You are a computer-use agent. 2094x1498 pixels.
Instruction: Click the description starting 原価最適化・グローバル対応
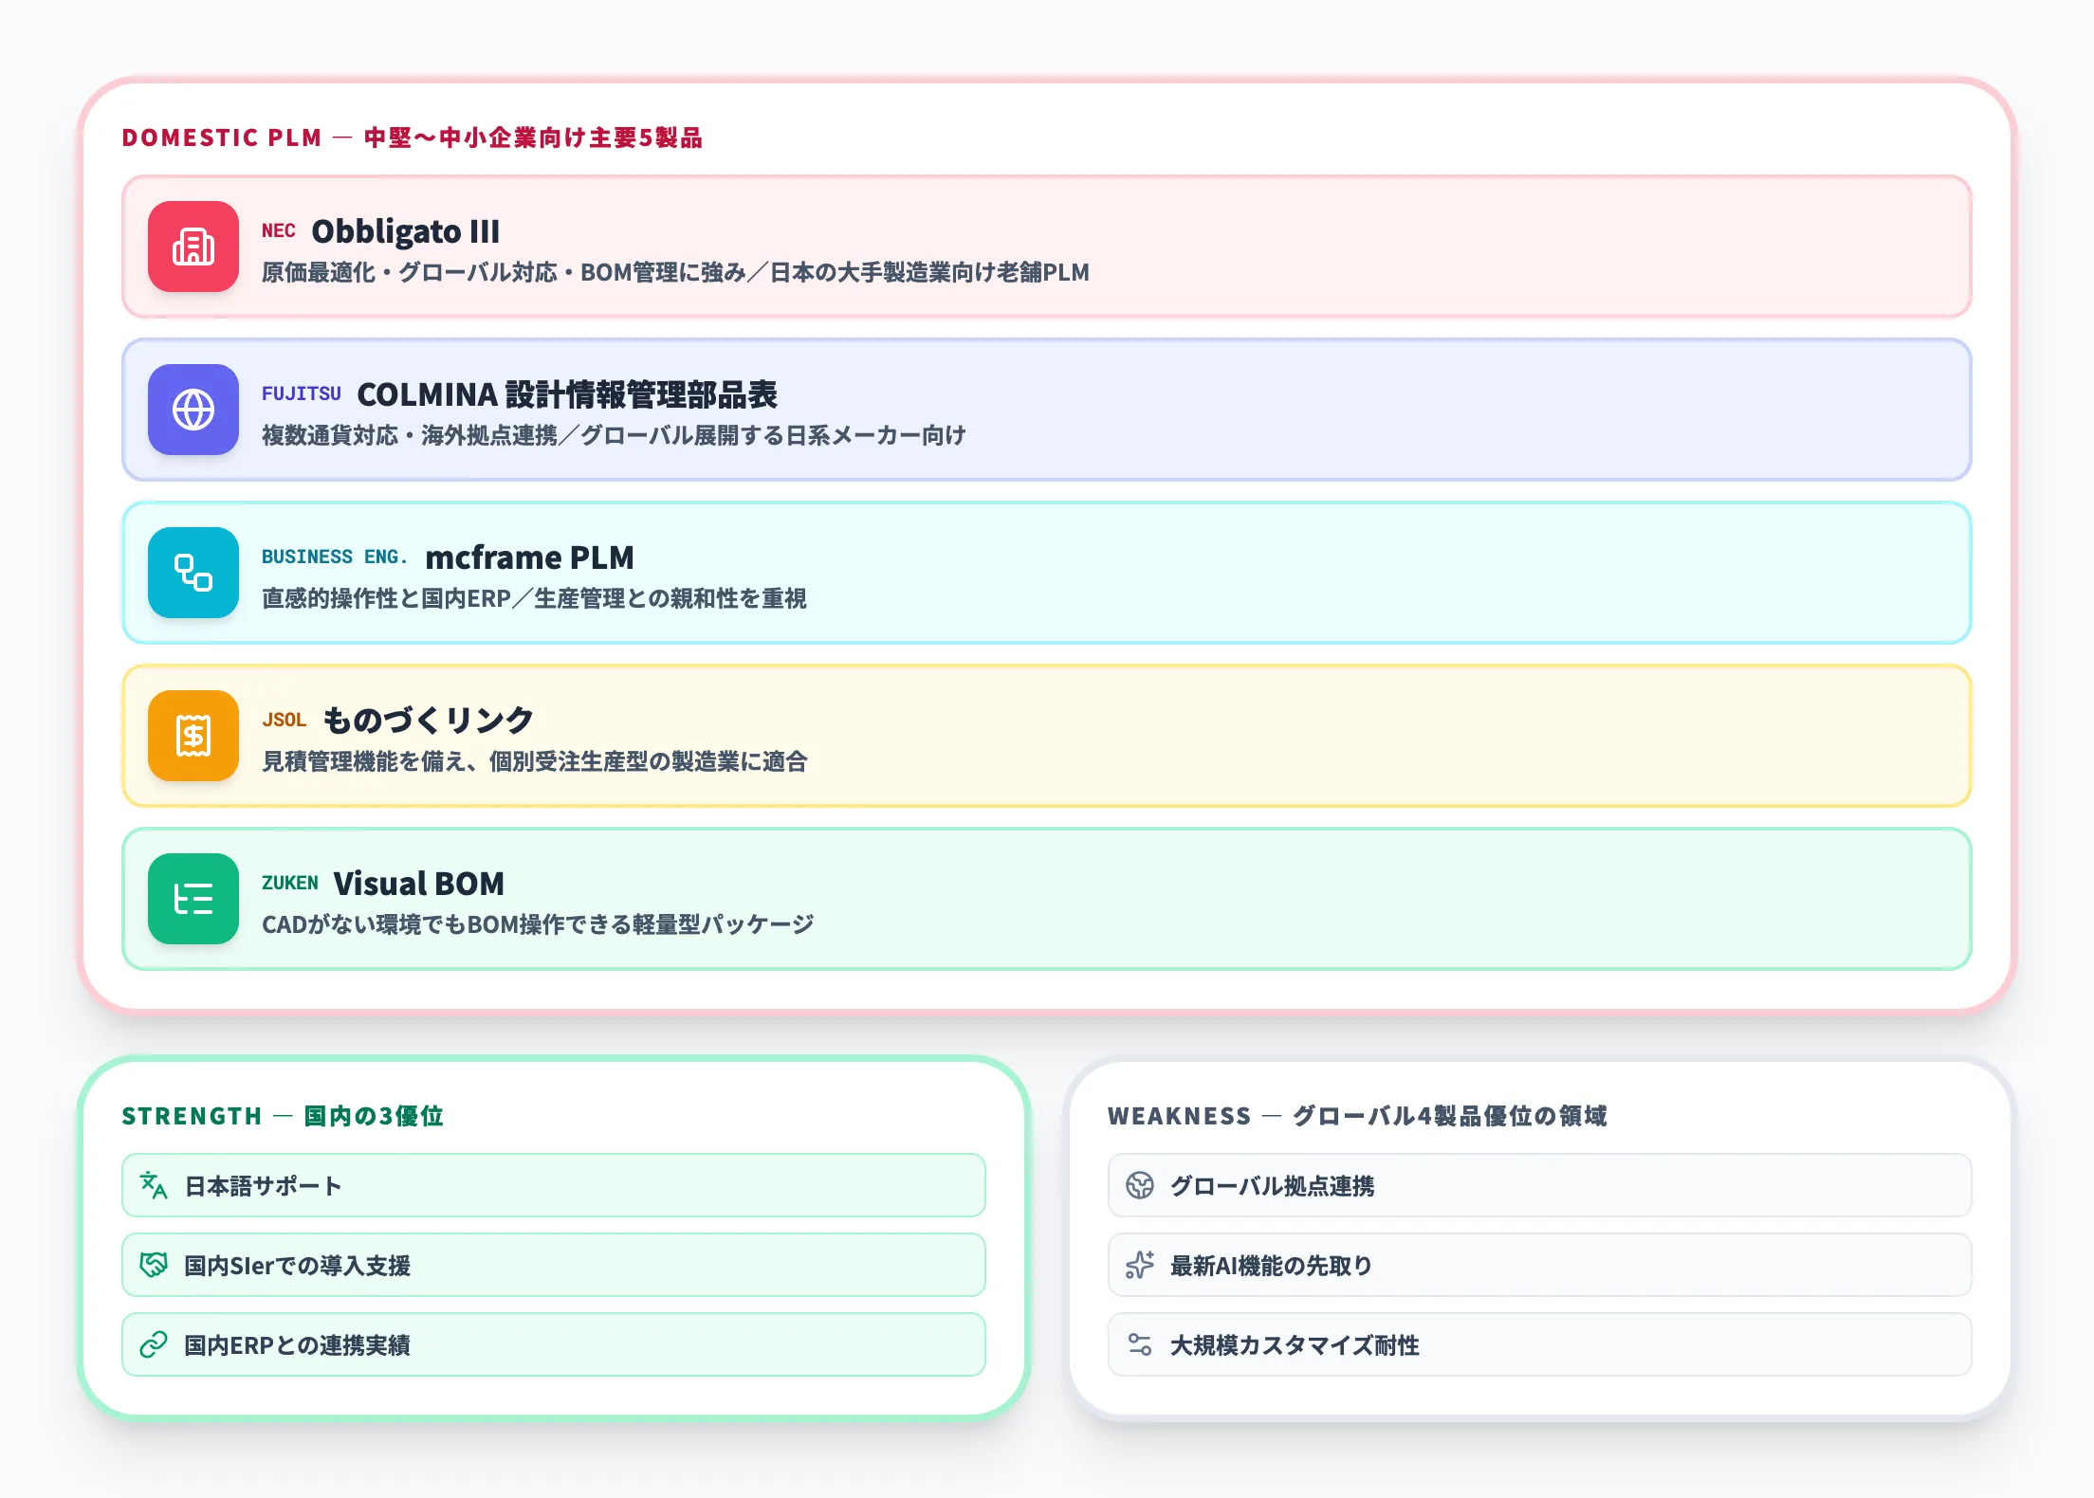coord(675,273)
